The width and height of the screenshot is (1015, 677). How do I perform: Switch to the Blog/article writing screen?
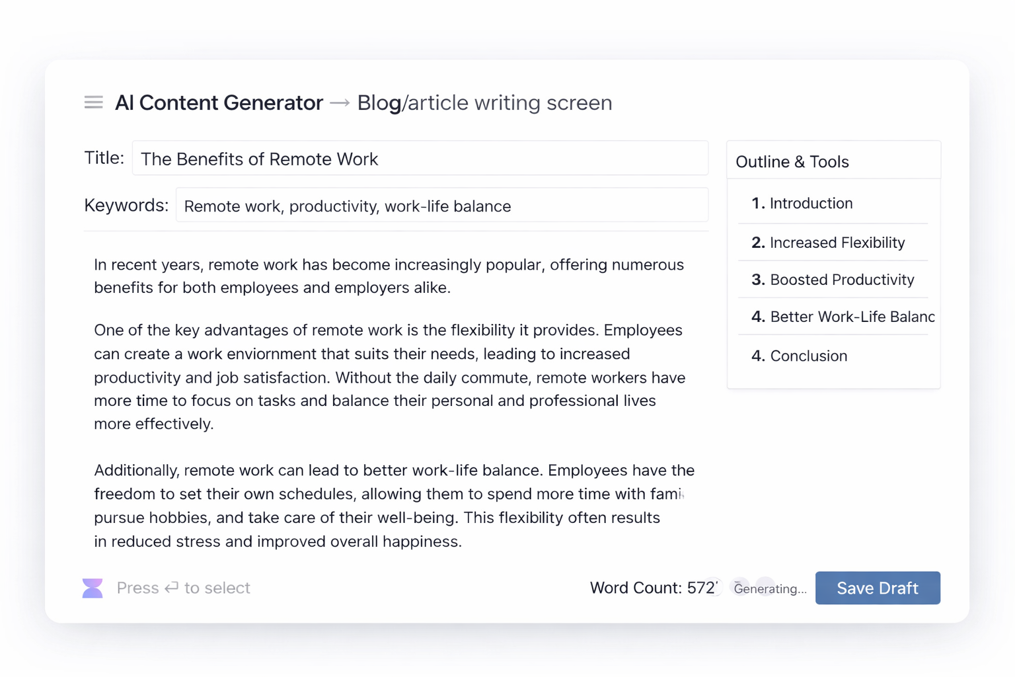(x=484, y=103)
